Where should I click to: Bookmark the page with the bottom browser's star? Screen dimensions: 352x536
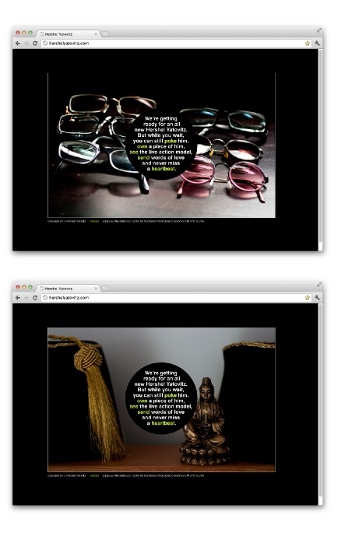pos(307,298)
